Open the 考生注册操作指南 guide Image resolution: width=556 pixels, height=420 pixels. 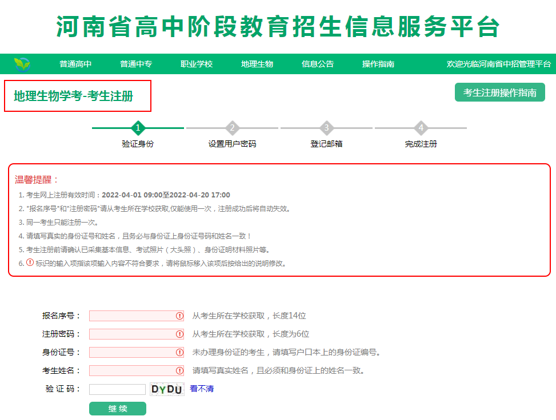point(499,92)
